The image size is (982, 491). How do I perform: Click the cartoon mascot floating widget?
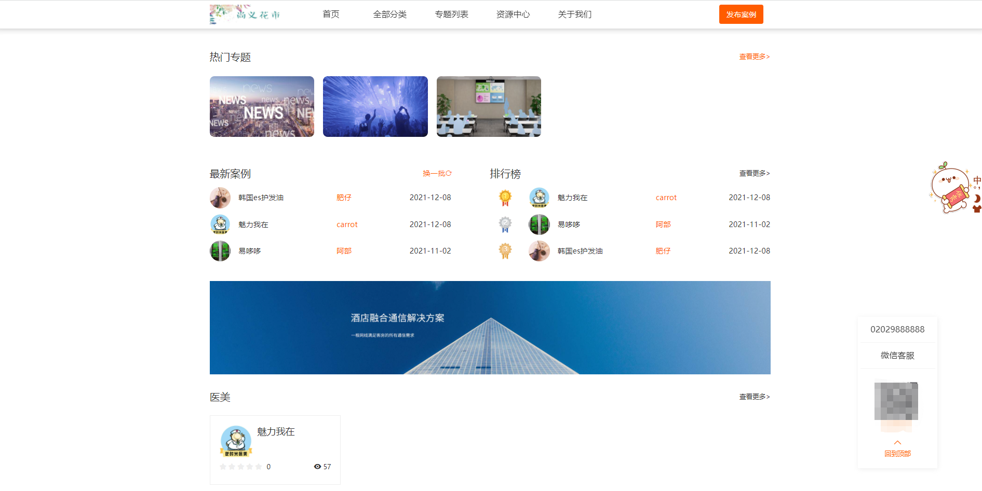951,188
